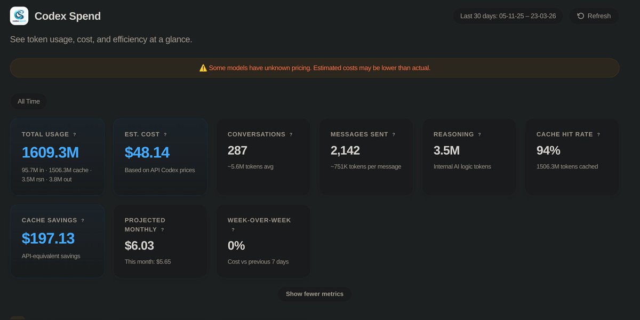Click the Codex Spend app logo
Viewport: 640px width, 320px height.
click(19, 16)
